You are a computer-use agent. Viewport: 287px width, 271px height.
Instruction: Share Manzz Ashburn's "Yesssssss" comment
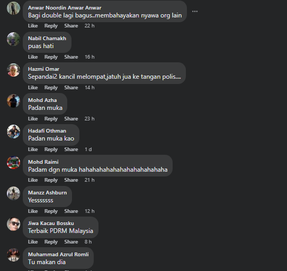coord(71,211)
